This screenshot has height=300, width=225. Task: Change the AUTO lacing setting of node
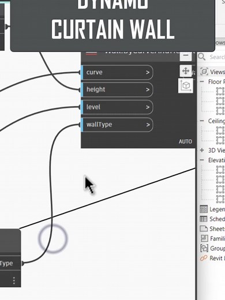185,141
